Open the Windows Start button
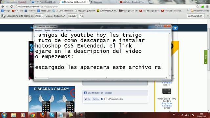210x118 pixels. 4,115
